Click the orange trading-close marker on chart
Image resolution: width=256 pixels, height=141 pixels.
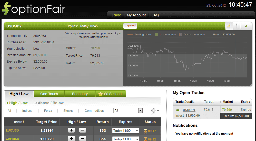(235, 57)
